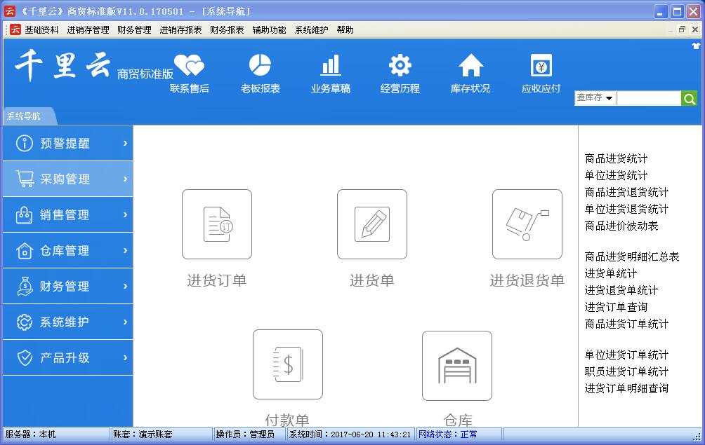Open the 进销存报表 menu
705x445 pixels.
tap(180, 30)
